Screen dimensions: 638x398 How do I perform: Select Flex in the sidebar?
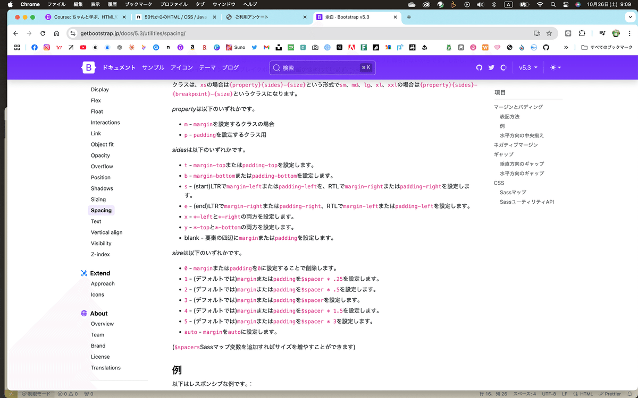click(x=96, y=100)
